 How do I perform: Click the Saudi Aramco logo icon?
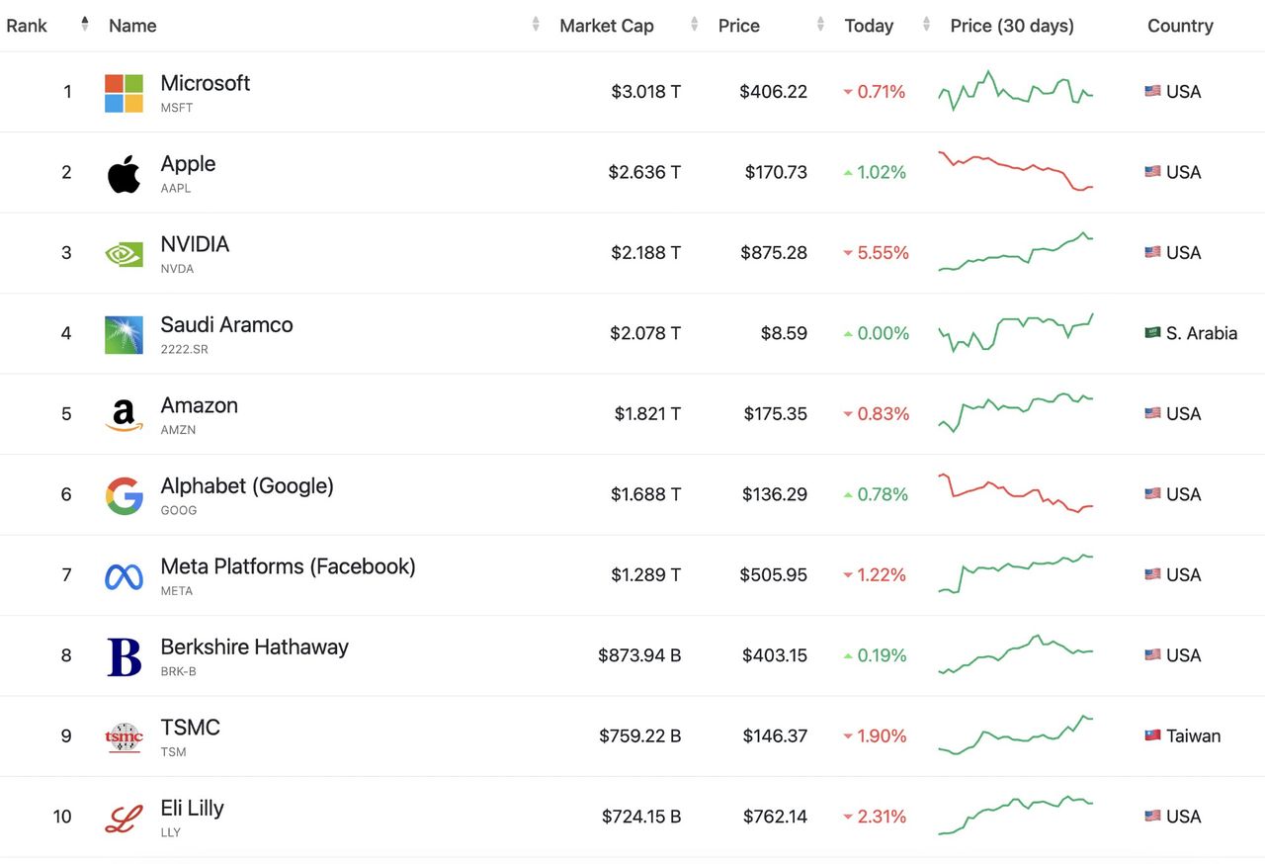pos(124,334)
